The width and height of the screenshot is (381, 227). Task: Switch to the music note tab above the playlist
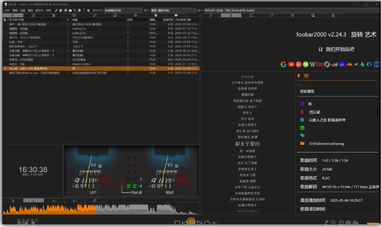pyautogui.click(x=33, y=15)
